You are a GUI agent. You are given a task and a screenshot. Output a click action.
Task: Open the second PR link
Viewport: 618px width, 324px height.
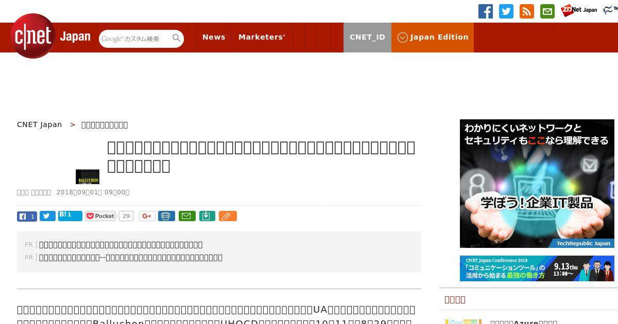131,258
